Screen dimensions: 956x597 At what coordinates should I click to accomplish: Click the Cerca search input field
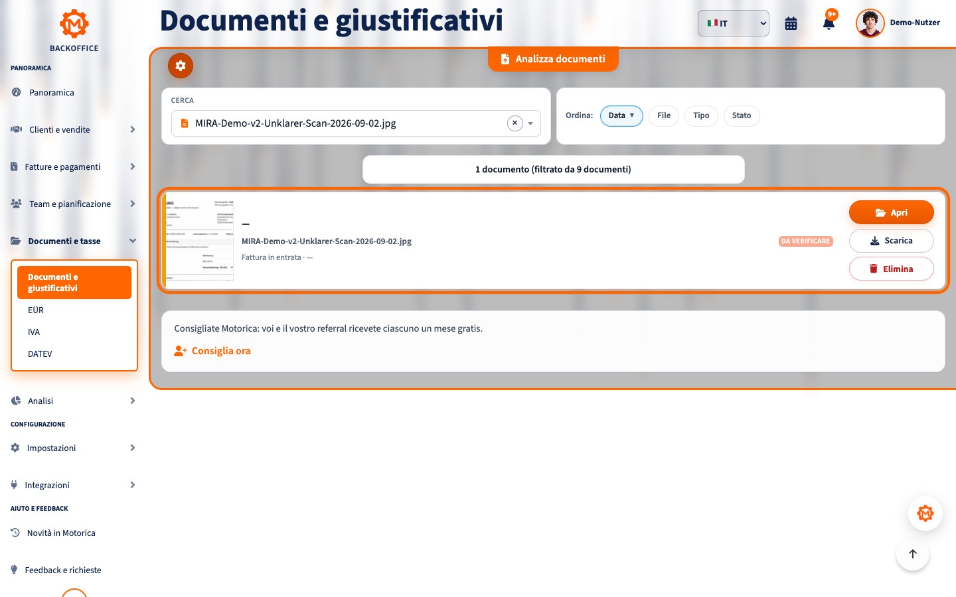(356, 123)
